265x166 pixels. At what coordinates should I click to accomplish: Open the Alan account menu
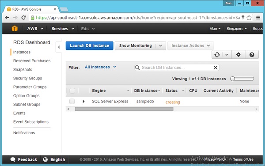pyautogui.click(x=215, y=29)
